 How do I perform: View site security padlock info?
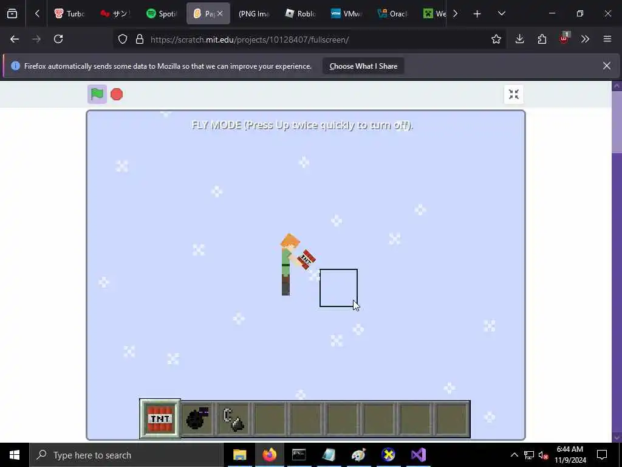tap(140, 39)
